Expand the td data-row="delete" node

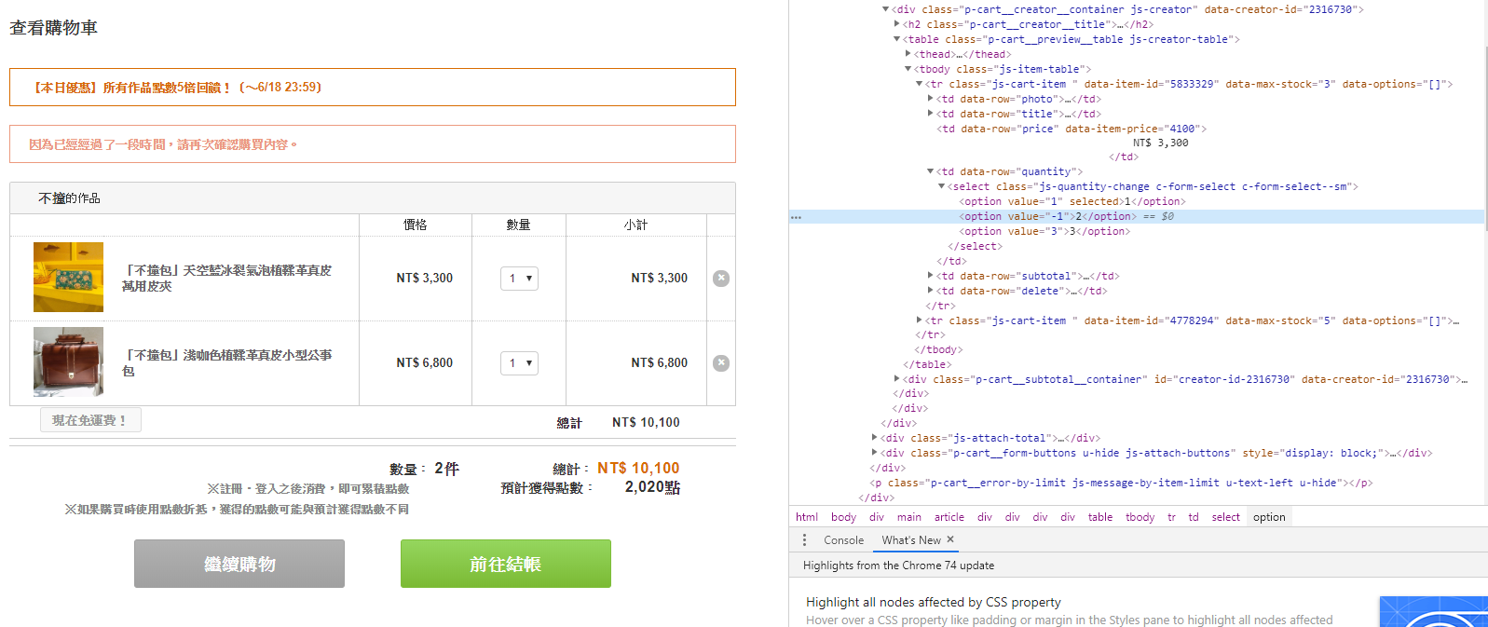click(931, 291)
